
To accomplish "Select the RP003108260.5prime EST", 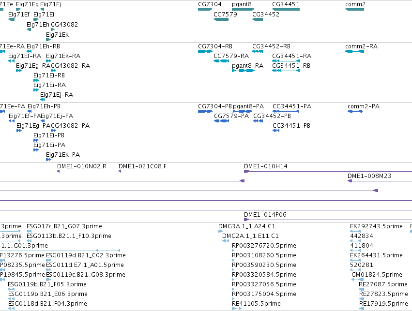I will point(233,260).
